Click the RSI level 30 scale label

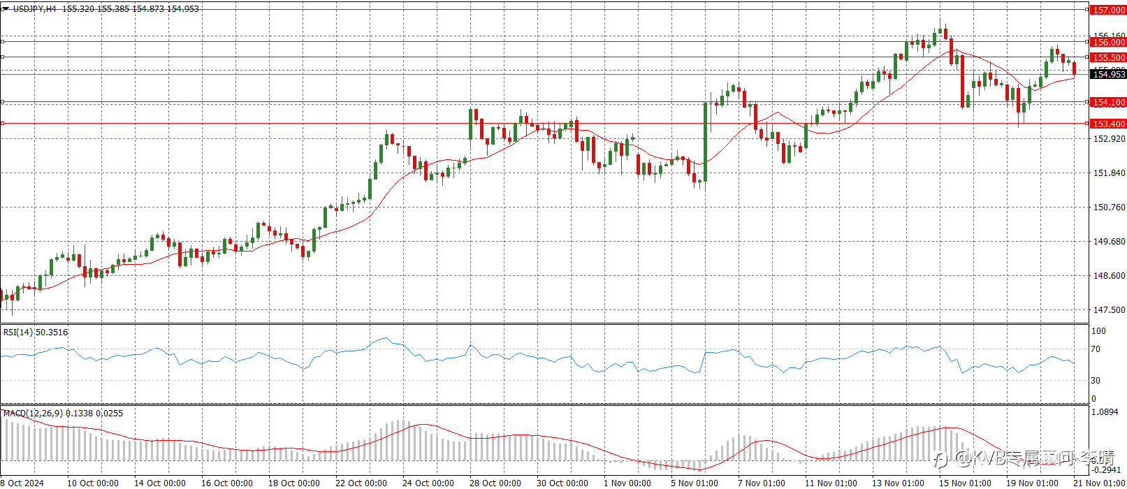[x=1096, y=381]
